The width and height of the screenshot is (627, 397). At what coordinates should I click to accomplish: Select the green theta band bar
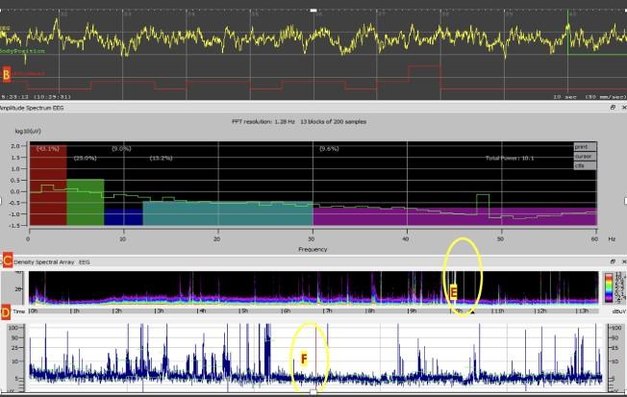coord(86,202)
